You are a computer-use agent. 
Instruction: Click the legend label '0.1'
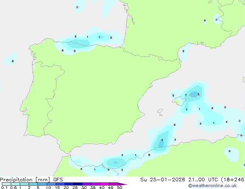(4, 187)
